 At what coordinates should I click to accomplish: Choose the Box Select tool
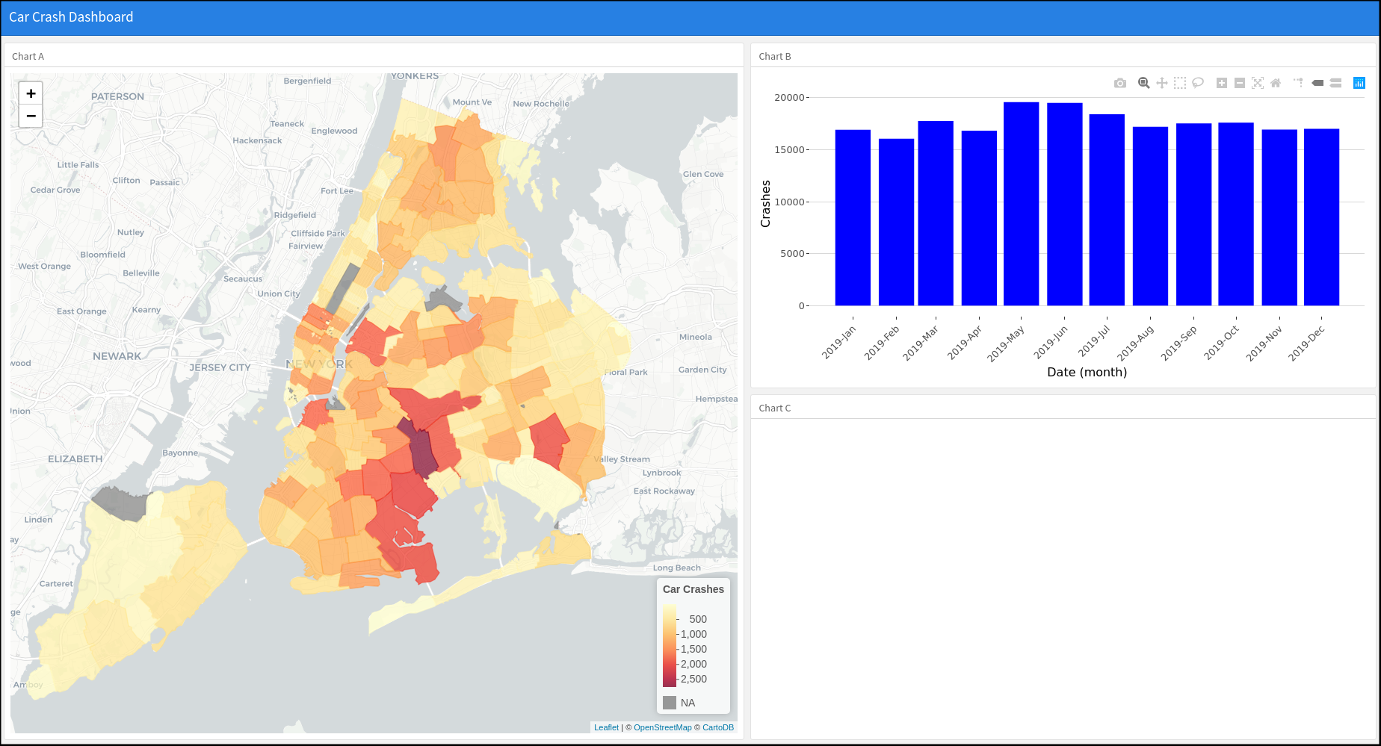point(1179,83)
